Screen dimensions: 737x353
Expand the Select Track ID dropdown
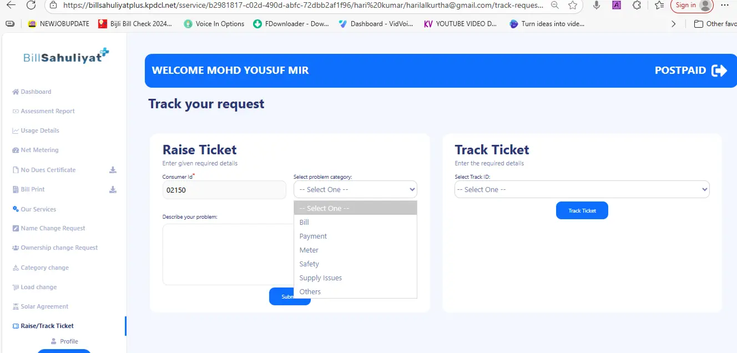coord(582,189)
